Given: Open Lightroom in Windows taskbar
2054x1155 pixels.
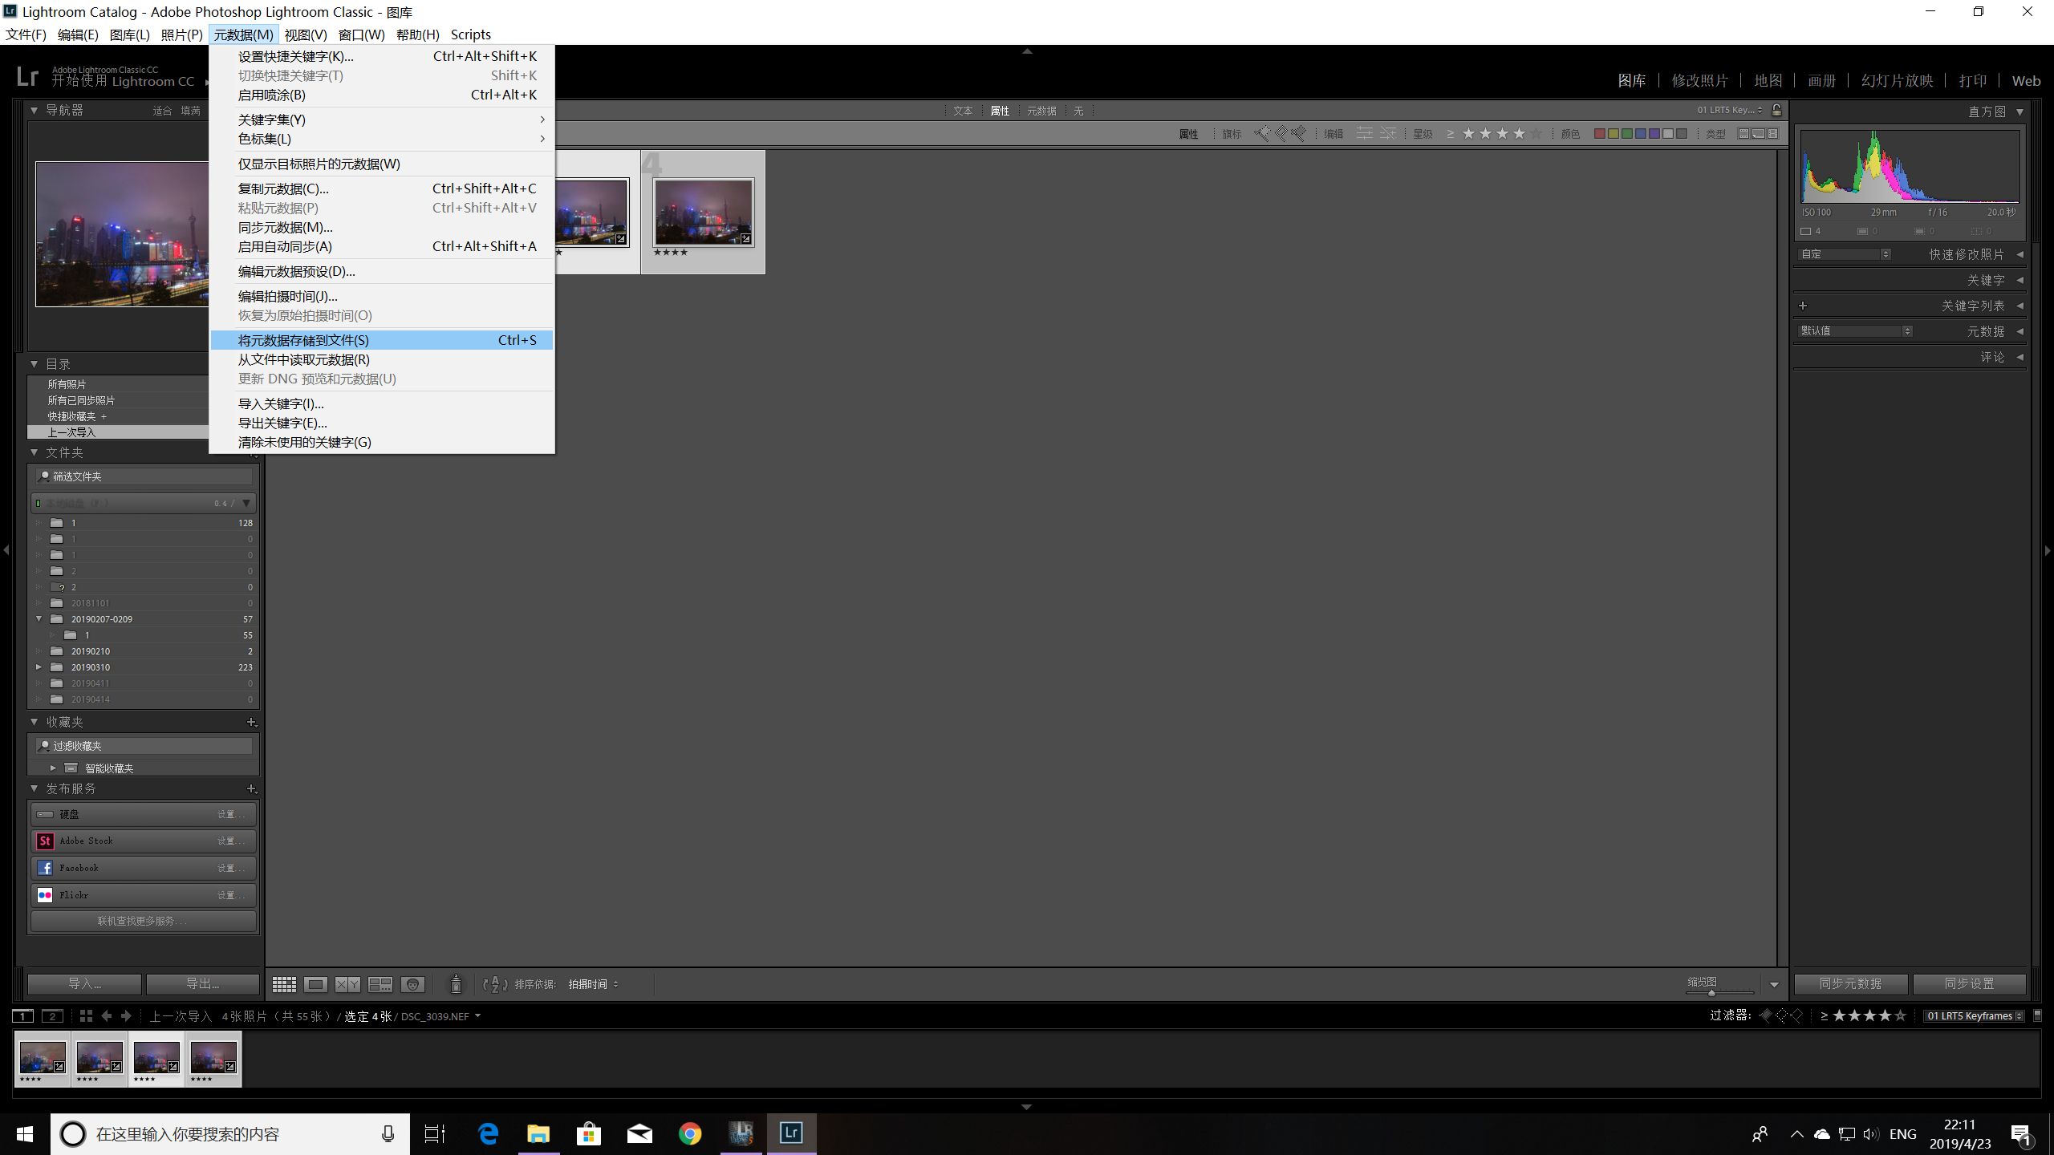Looking at the screenshot, I should click(791, 1133).
